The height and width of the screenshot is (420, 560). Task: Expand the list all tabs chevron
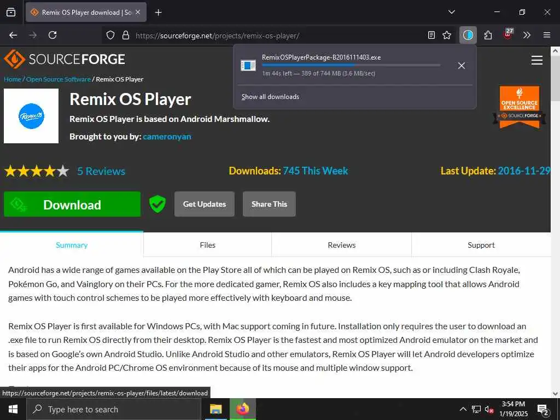pos(451,12)
